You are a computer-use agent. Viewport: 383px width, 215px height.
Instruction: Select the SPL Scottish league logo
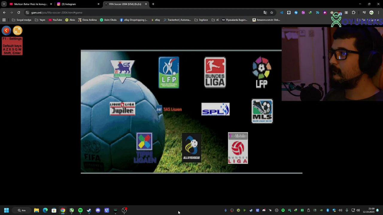(215, 109)
